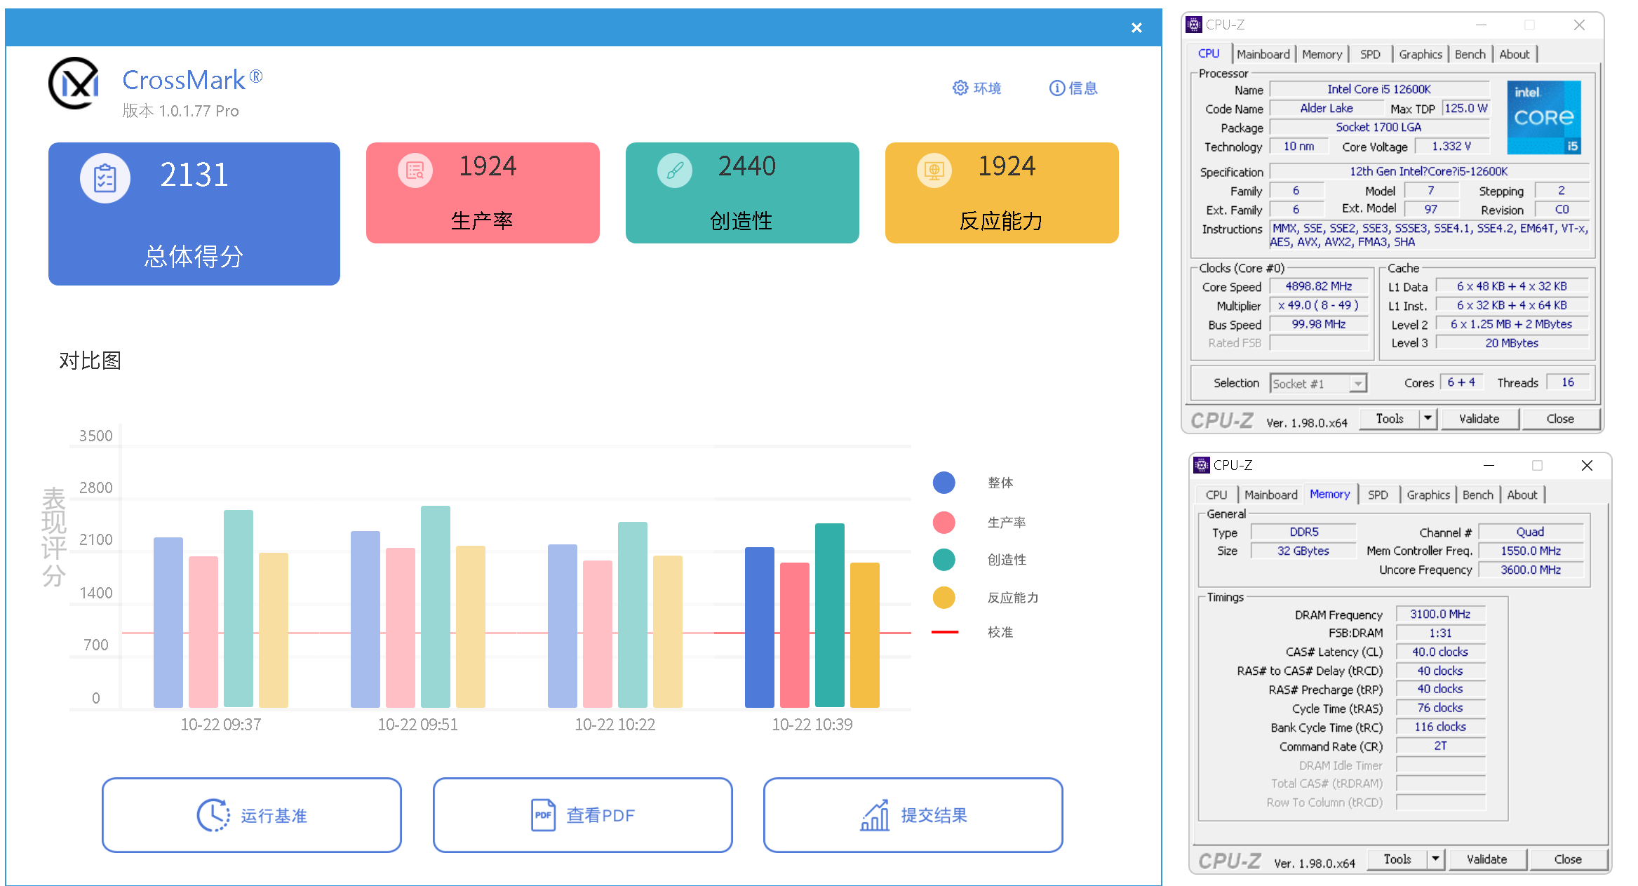The height and width of the screenshot is (886, 1638).
Task: Open Mainboard tab in bottom CPU-Z window
Action: tap(1271, 495)
